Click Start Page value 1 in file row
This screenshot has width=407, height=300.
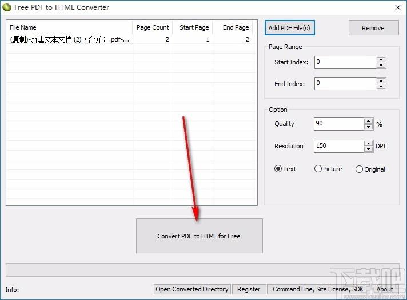click(208, 39)
